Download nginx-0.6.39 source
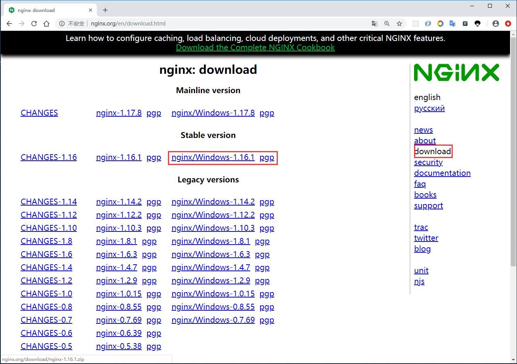The width and height of the screenshot is (517, 364). [119, 333]
